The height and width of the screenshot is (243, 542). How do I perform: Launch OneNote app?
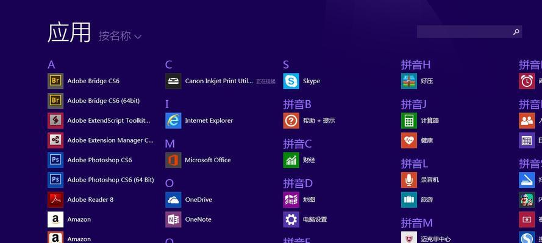point(188,219)
